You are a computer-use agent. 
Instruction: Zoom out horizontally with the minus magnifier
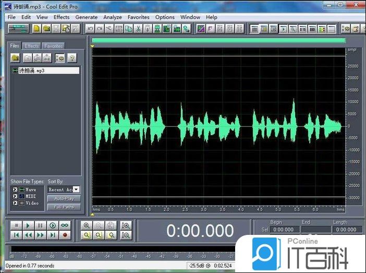coord(99,225)
